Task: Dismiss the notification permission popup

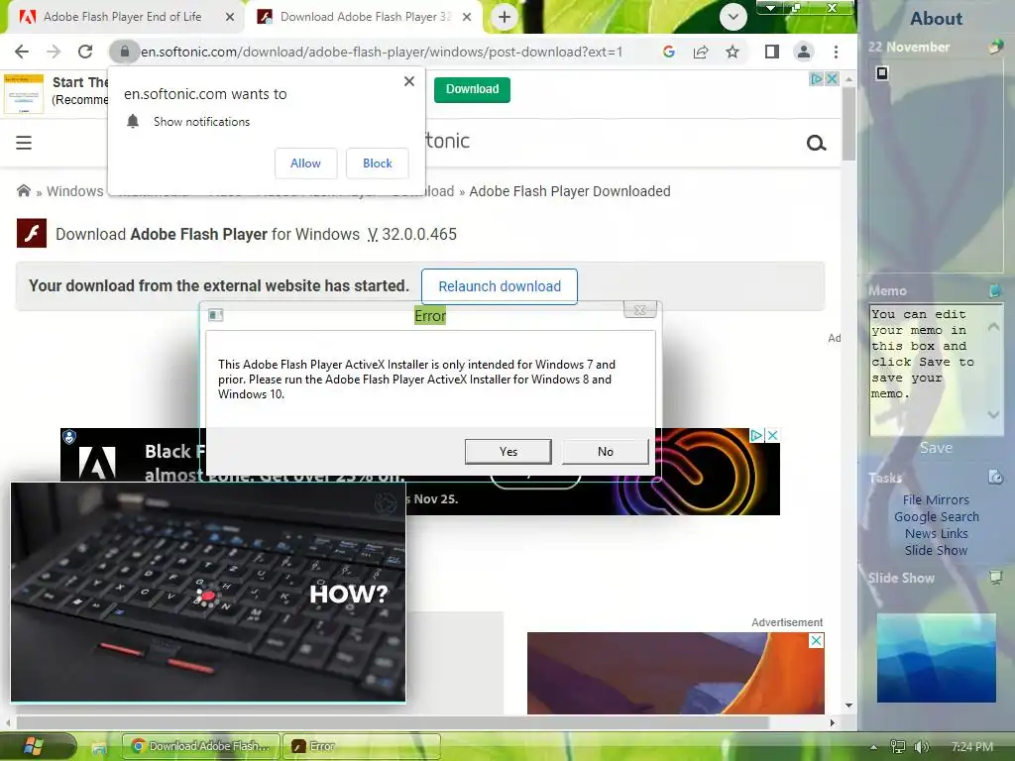Action: (x=409, y=81)
